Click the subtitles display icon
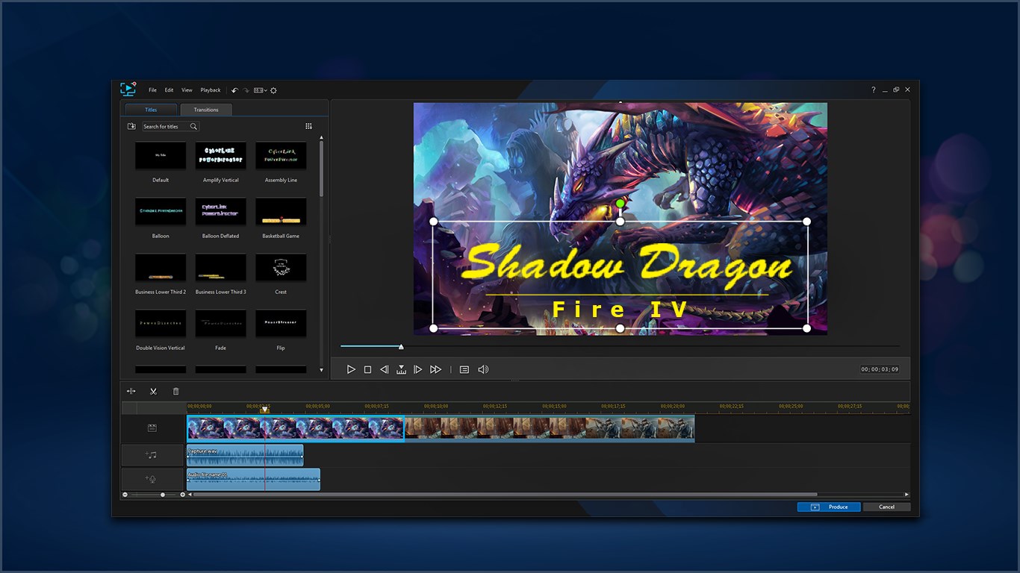The height and width of the screenshot is (573, 1020). coord(464,369)
